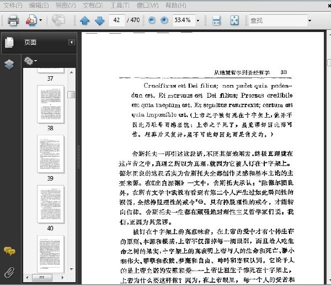This screenshot has height=286, width=331.
Task: Zoom in using the plus icon
Action: 164,20
